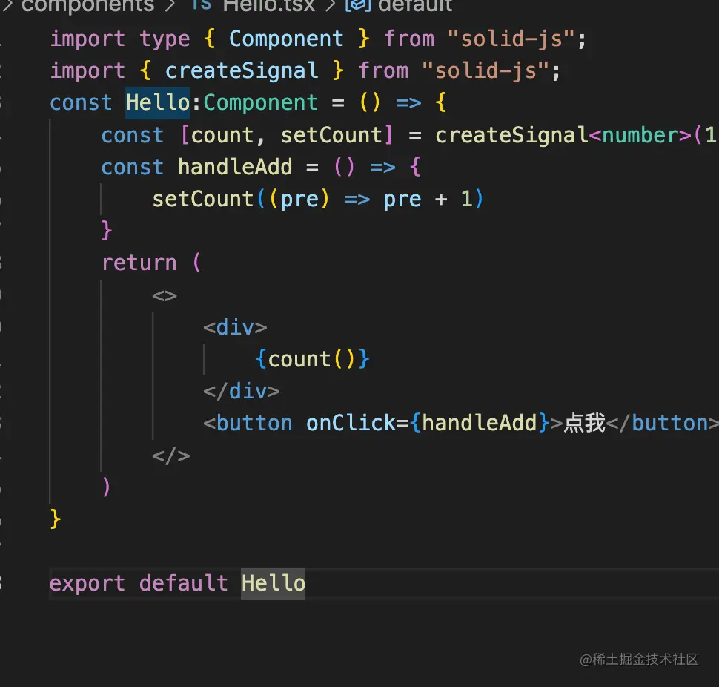
Task: Click the TS file icon in breadcrumb
Action: (202, 5)
